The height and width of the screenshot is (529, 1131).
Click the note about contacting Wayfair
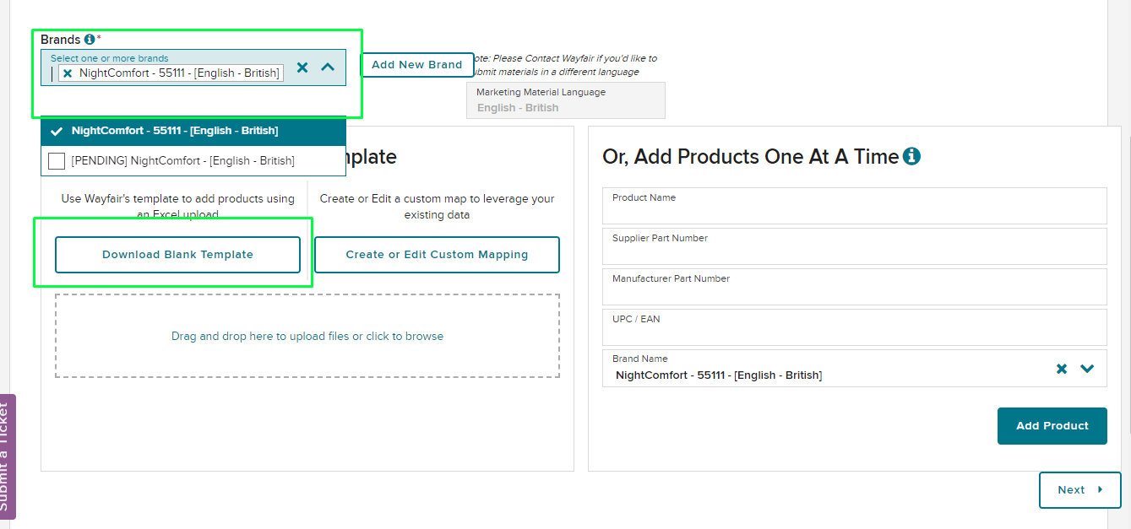(x=564, y=65)
